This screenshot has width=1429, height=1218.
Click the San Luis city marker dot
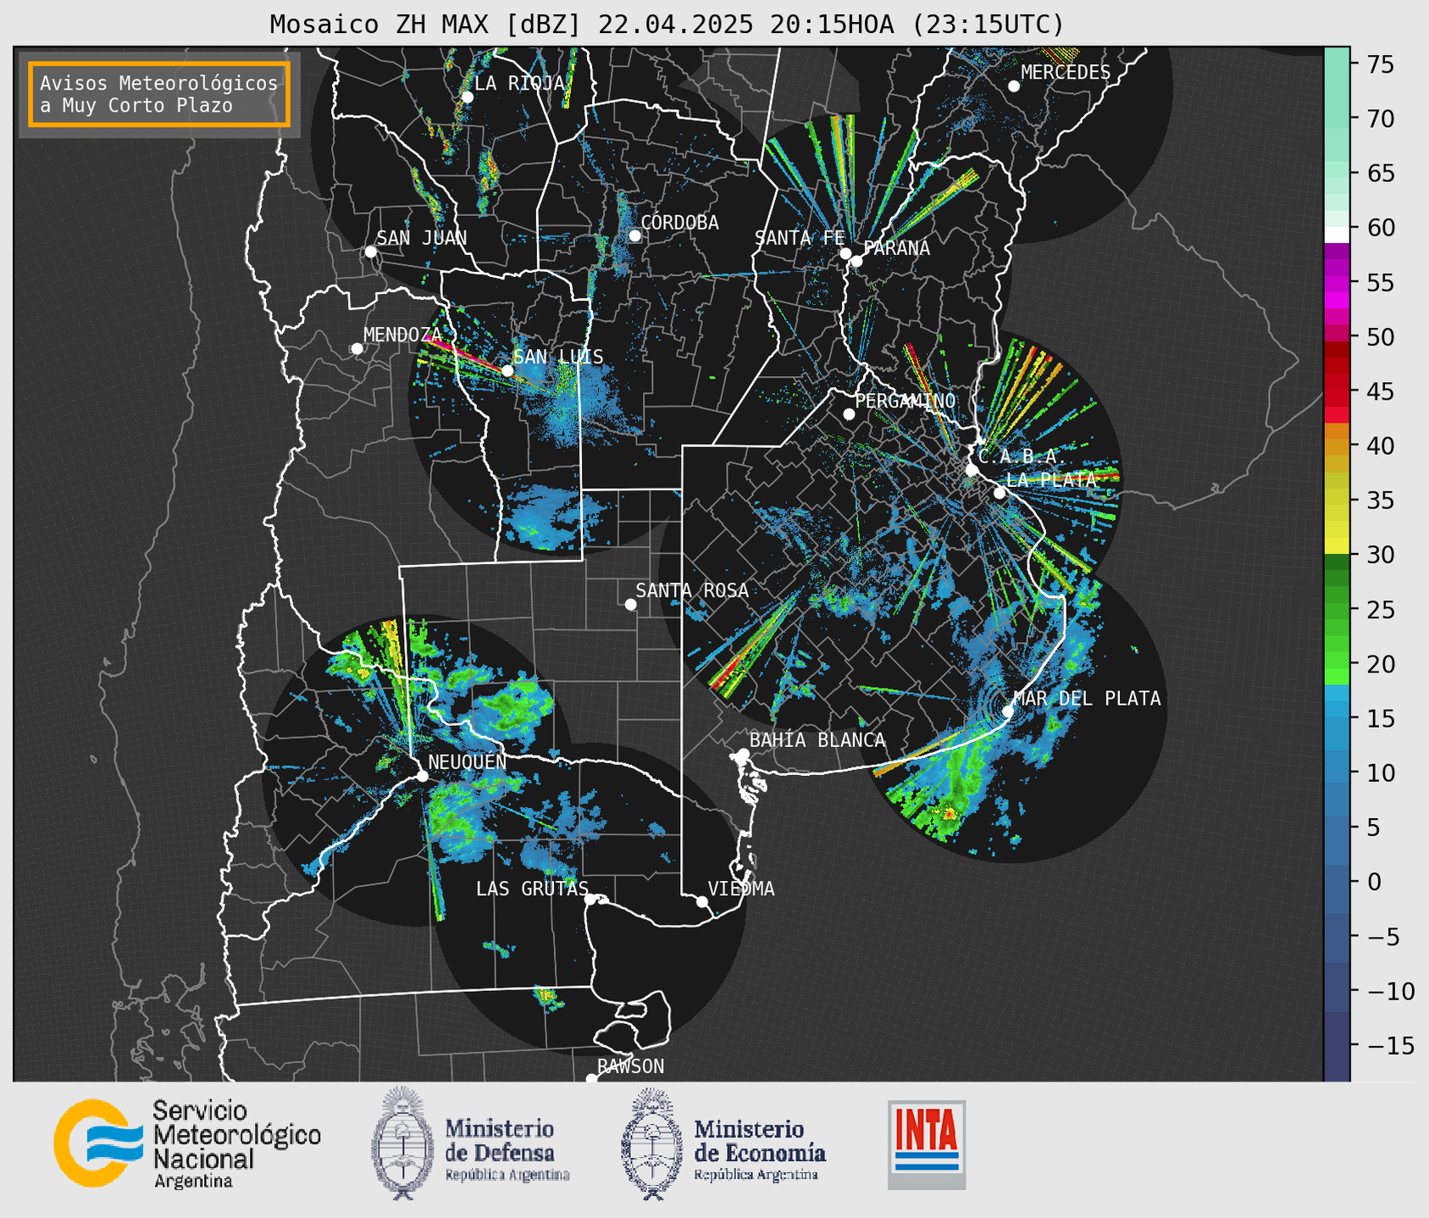[507, 370]
